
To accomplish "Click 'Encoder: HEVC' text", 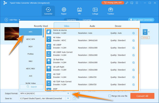I will point(60,41).
